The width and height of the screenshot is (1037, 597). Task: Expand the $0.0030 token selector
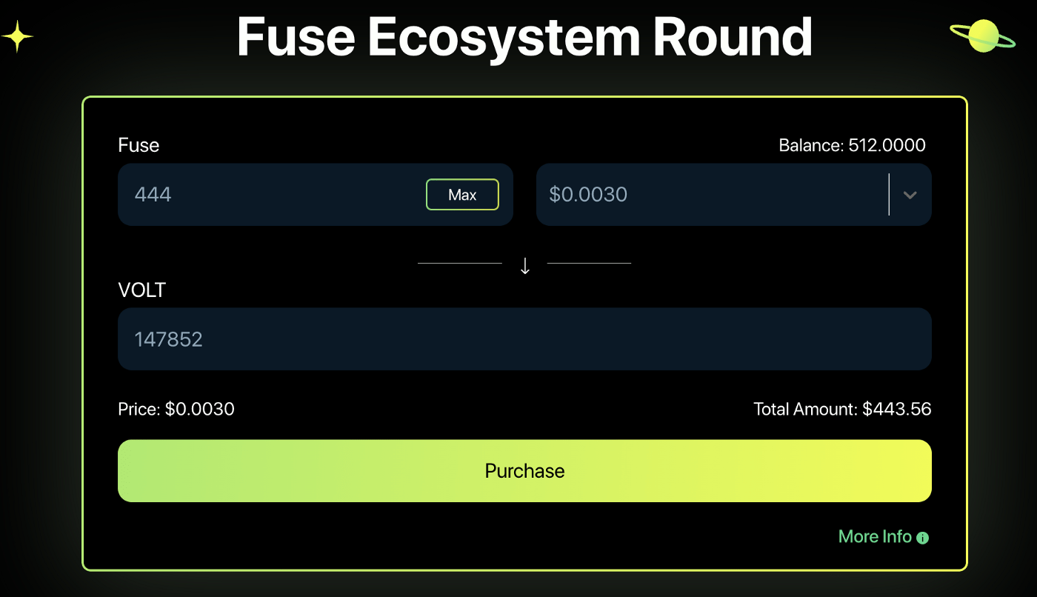tap(733, 195)
